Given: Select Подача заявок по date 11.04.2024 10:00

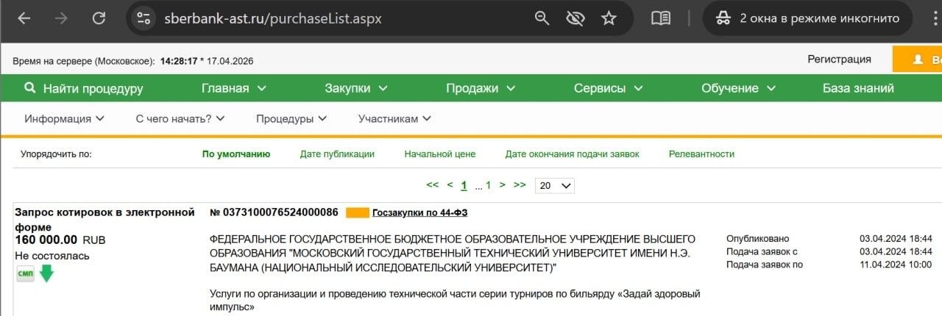Looking at the screenshot, I should (x=896, y=265).
